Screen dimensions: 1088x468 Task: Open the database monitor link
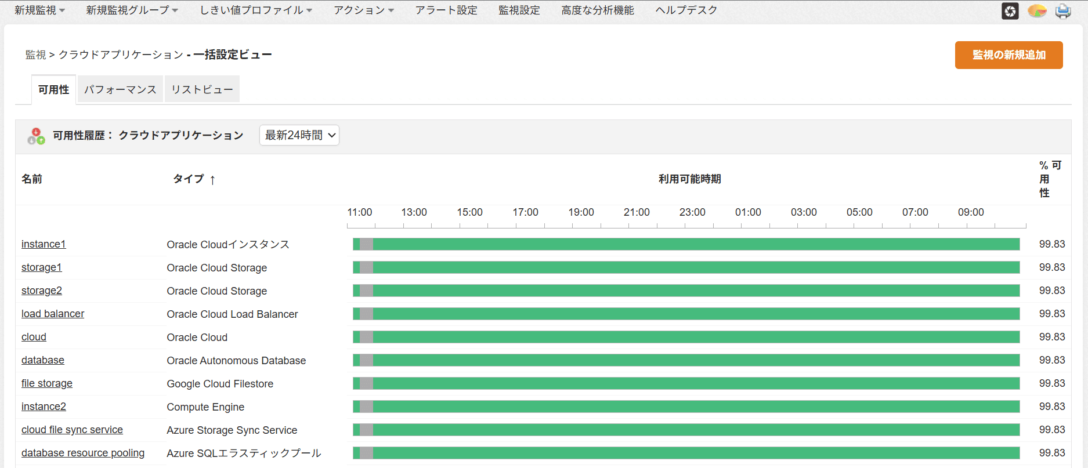43,360
